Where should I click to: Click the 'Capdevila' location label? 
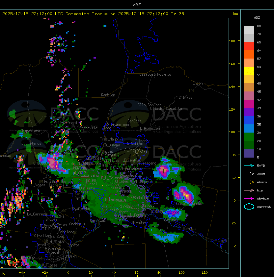[x=88, y=128]
